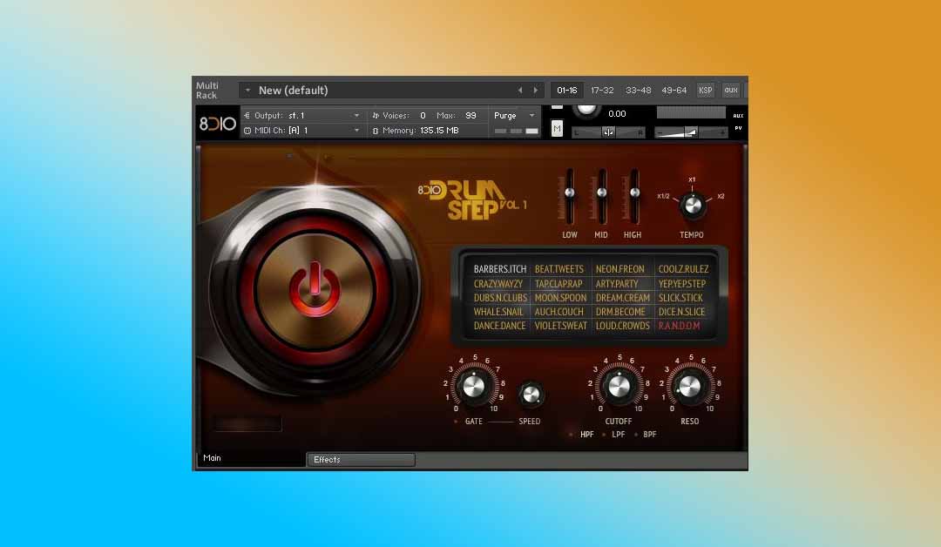Viewport: 941px width, 547px height.
Task: Toggle the aux button in the header
Action: pos(730,90)
